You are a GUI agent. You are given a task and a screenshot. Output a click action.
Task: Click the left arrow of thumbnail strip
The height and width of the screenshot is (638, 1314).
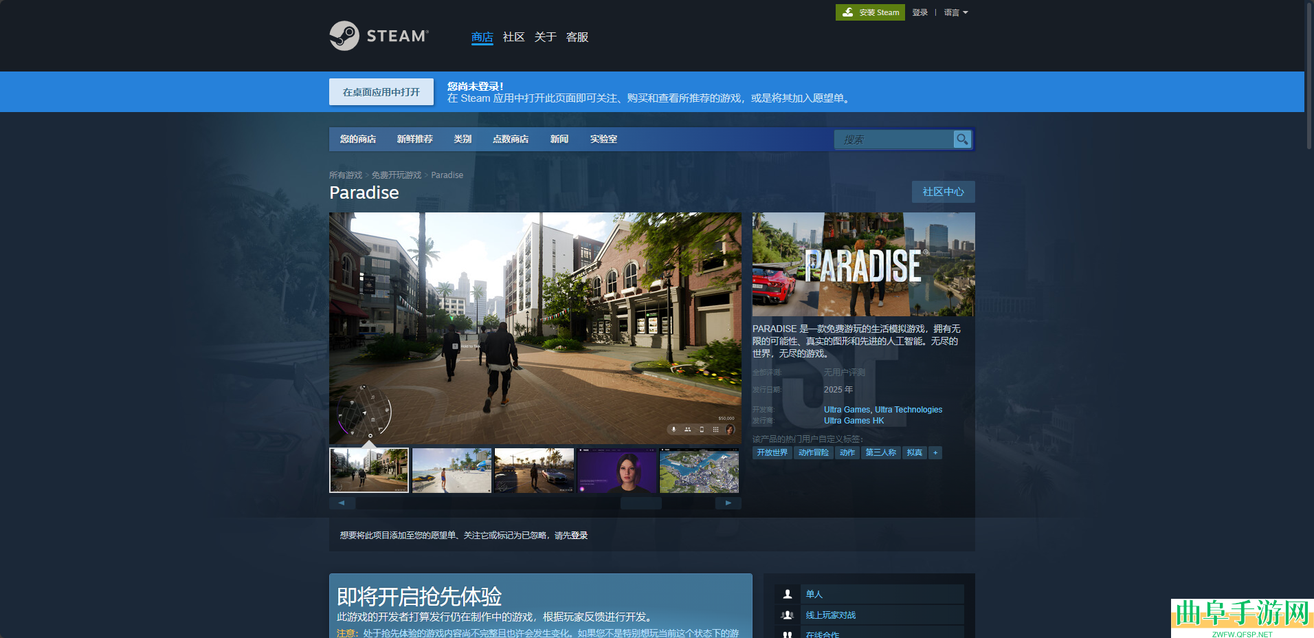pyautogui.click(x=342, y=503)
